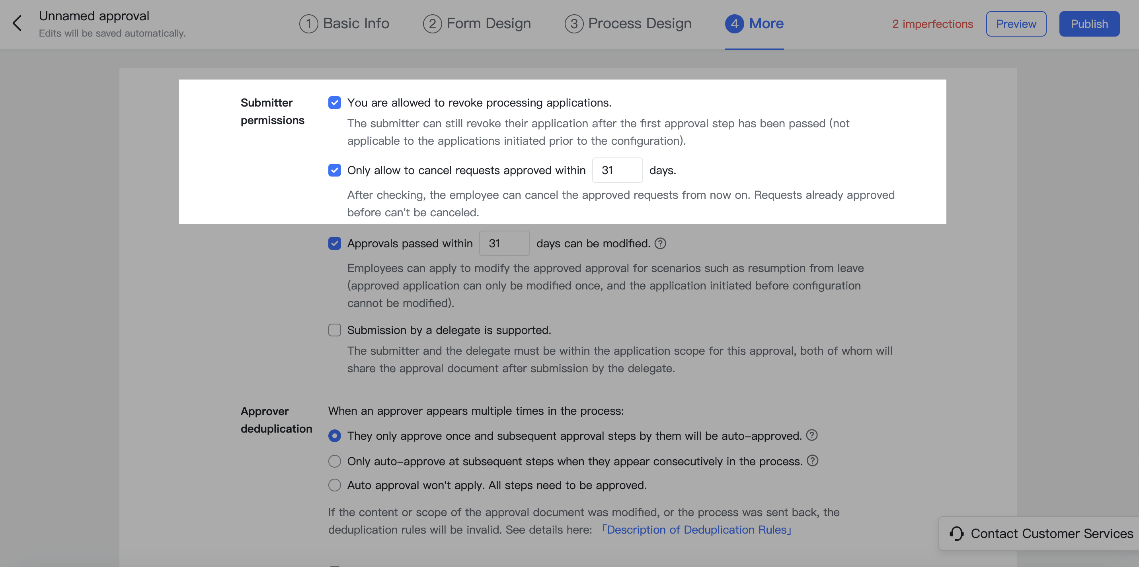Open help icon for the approve-once deduplication rule
The image size is (1139, 567).
(x=811, y=435)
